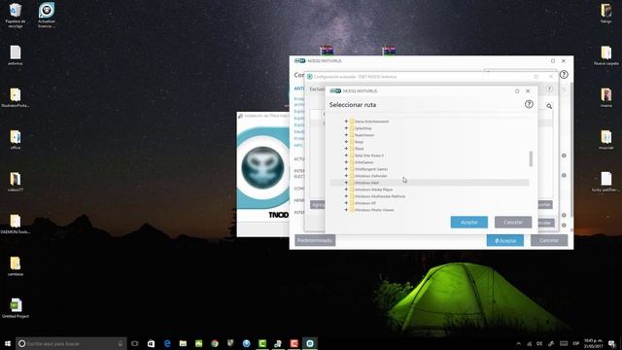The image size is (622, 350).
Task: Switch to ESET NOD32 taskbar icon
Action: click(x=310, y=343)
